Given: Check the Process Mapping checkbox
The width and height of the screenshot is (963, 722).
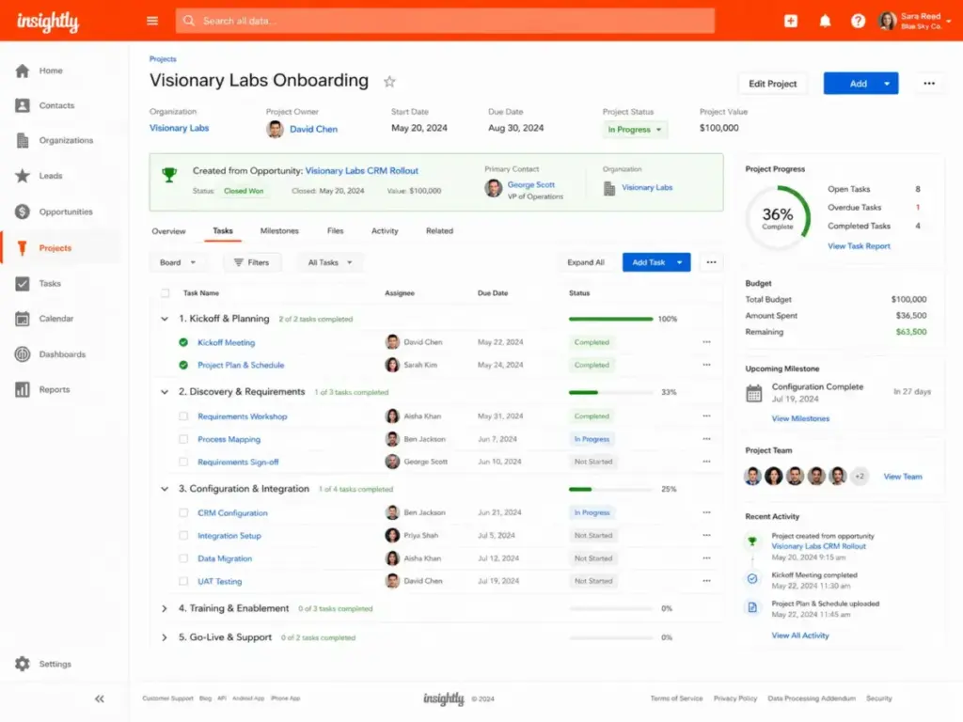Looking at the screenshot, I should click(x=183, y=439).
